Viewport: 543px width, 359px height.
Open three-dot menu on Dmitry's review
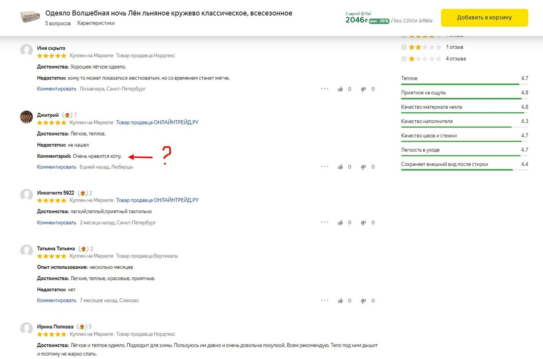(325, 167)
